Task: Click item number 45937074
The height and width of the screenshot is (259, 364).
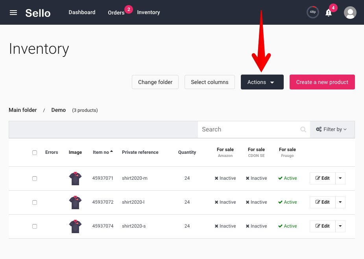Action: (x=103, y=226)
